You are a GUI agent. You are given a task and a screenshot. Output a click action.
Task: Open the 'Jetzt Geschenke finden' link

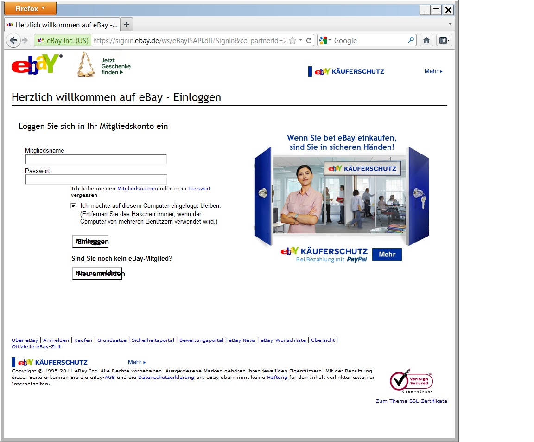[x=115, y=66]
